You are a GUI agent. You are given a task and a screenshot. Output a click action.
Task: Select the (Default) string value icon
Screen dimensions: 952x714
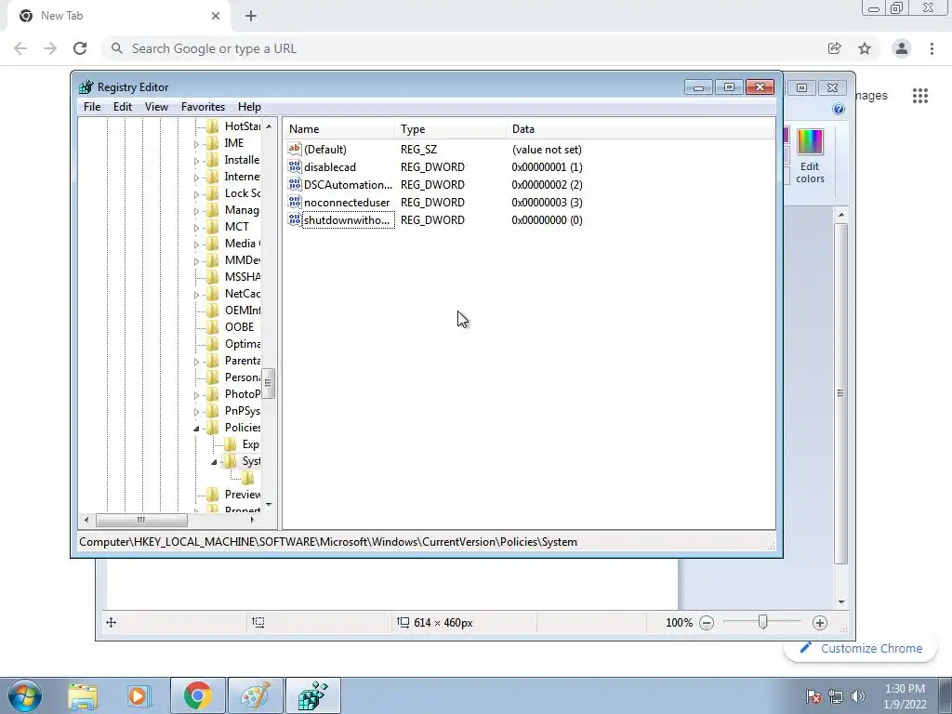pos(295,150)
